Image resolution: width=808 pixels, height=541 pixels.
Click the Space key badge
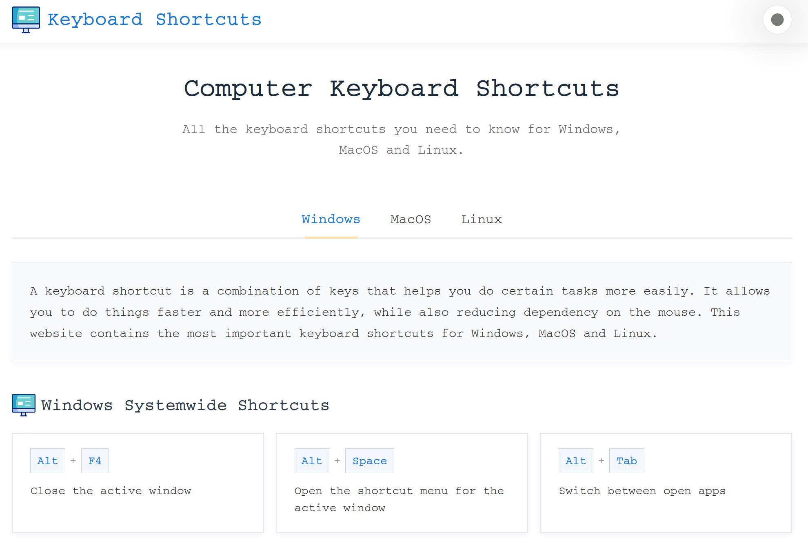tap(370, 461)
